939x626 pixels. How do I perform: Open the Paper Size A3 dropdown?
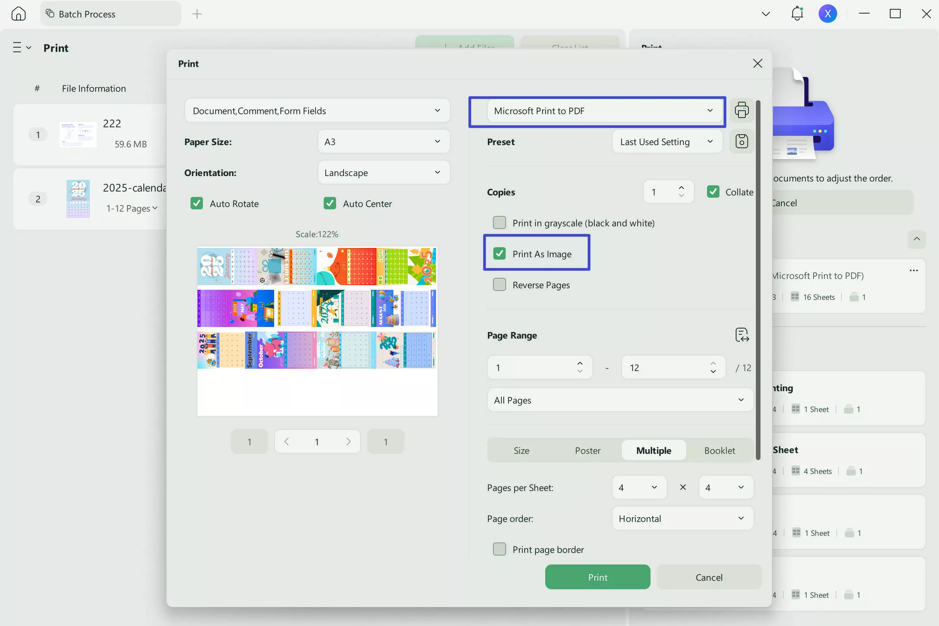tap(384, 142)
